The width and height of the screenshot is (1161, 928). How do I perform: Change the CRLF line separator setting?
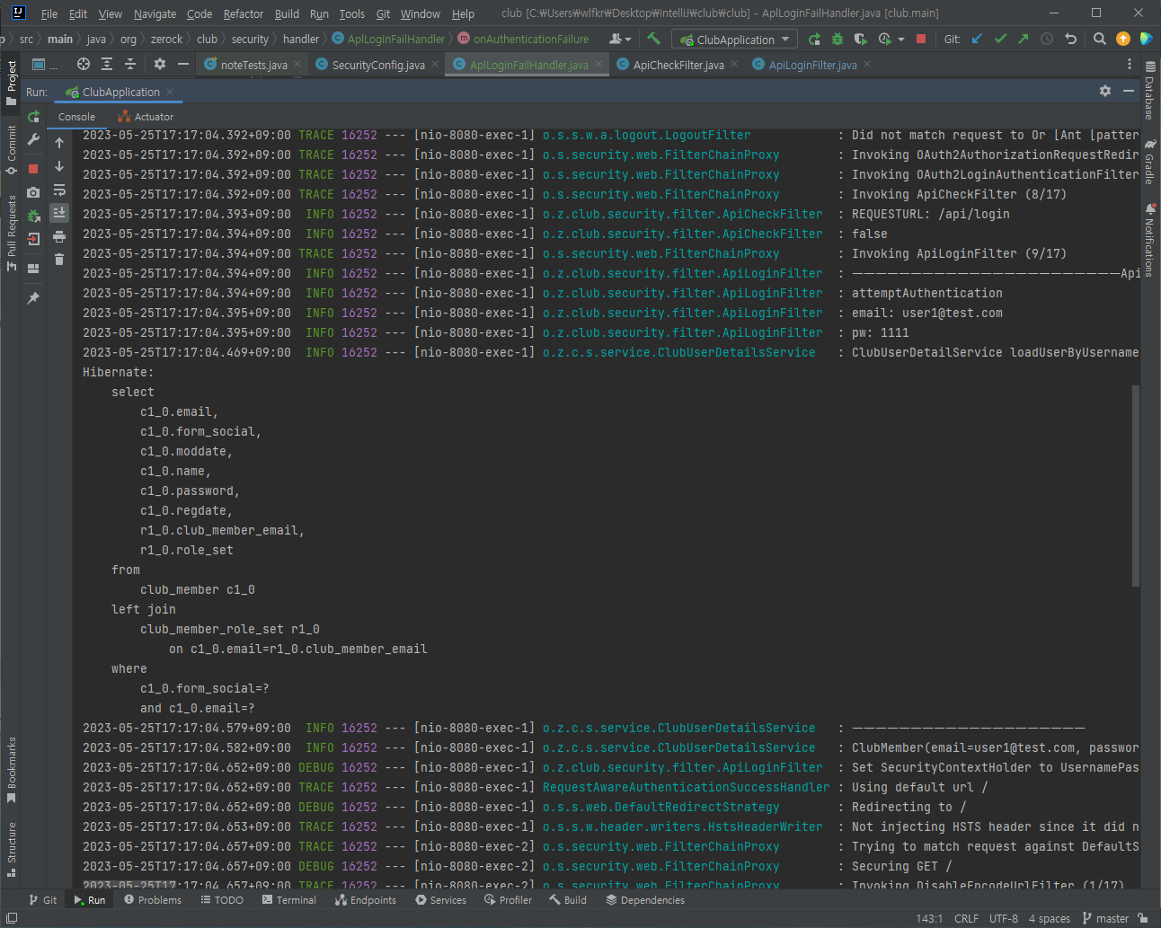(x=966, y=918)
